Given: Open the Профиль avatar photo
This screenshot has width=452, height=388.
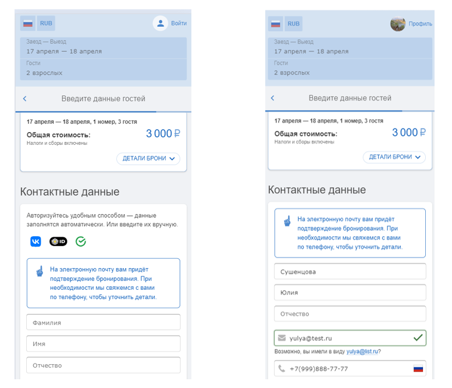Looking at the screenshot, I should (398, 24).
